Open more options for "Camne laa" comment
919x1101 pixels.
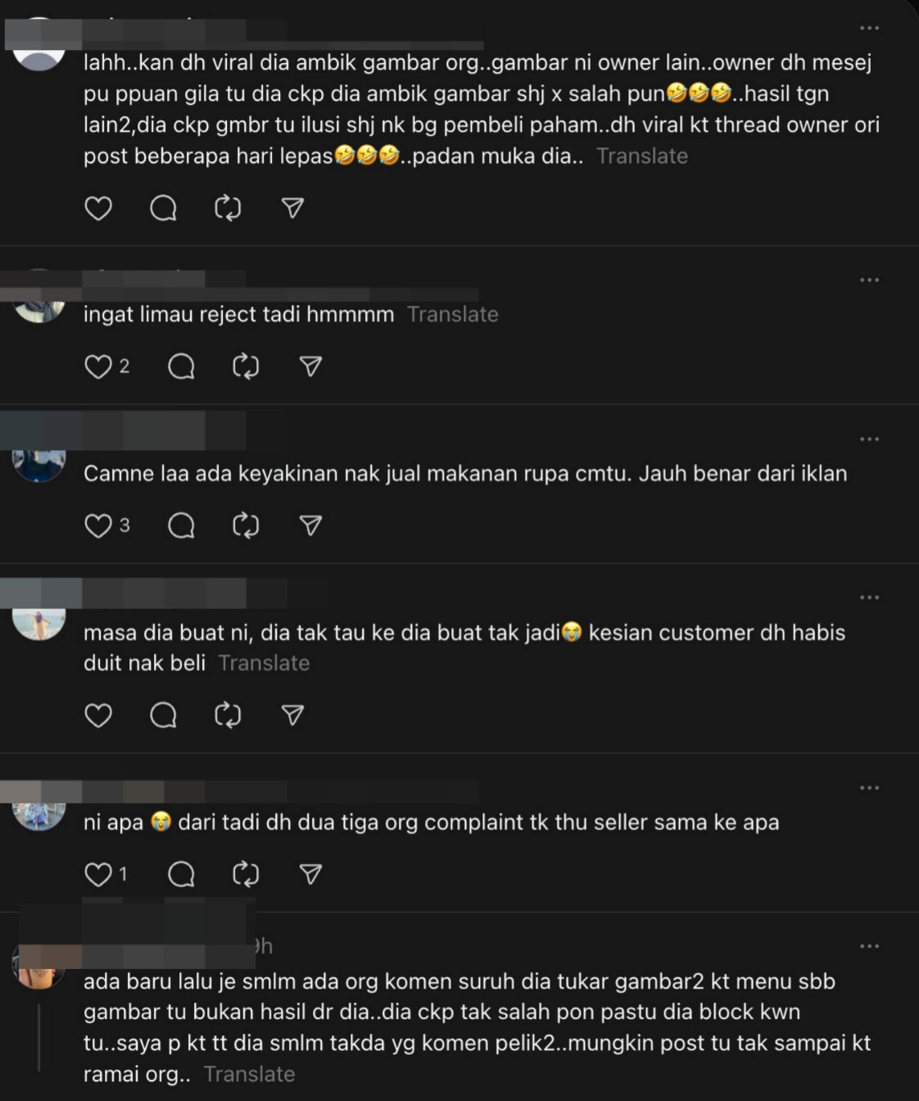869,439
